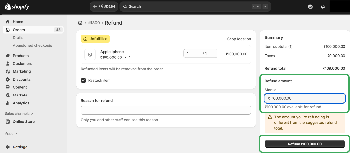The image size is (350, 153).
Task: Open the Analytics section
Action: [x=21, y=103]
